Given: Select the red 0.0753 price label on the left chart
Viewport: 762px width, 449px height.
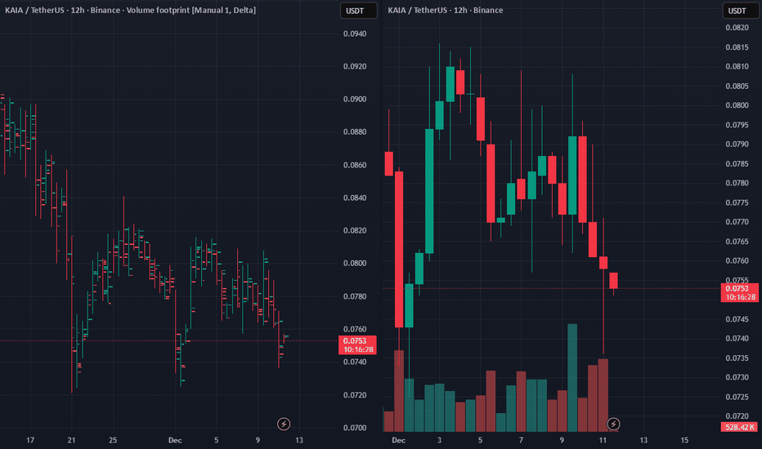Looking at the screenshot, I should pos(357,345).
